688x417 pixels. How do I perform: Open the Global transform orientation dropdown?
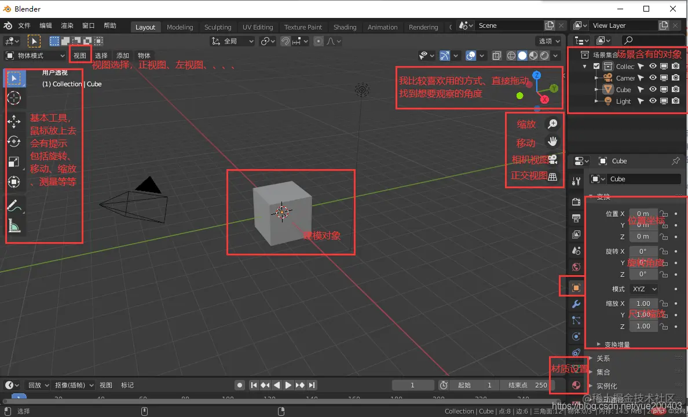pyautogui.click(x=232, y=41)
